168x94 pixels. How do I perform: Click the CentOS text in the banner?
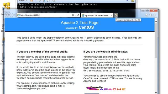pyautogui.click(x=86, y=27)
